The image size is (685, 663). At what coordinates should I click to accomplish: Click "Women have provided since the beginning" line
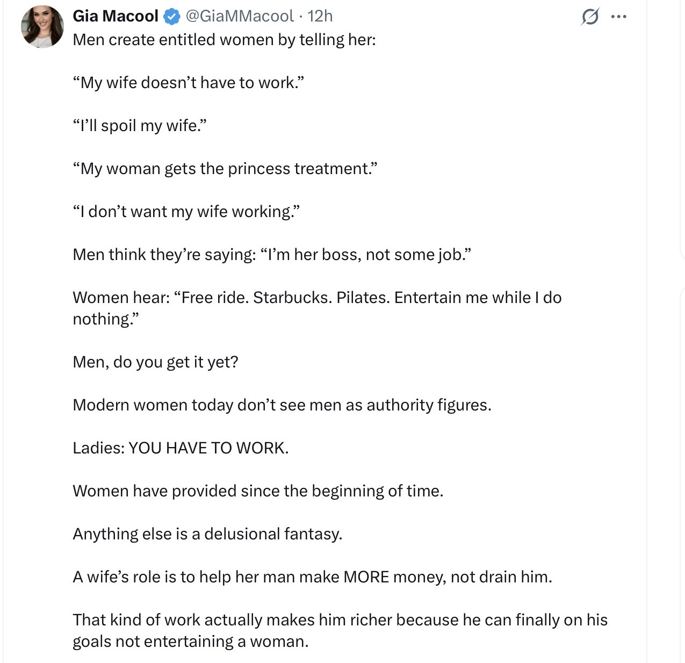coord(258,491)
